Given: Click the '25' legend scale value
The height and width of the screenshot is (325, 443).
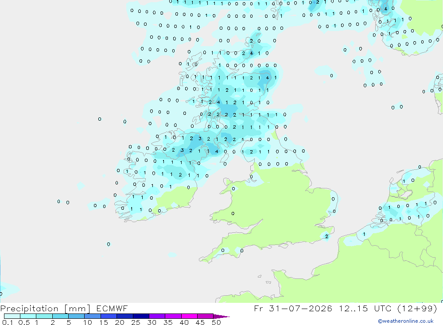Looking at the screenshot, I should pos(136,322).
